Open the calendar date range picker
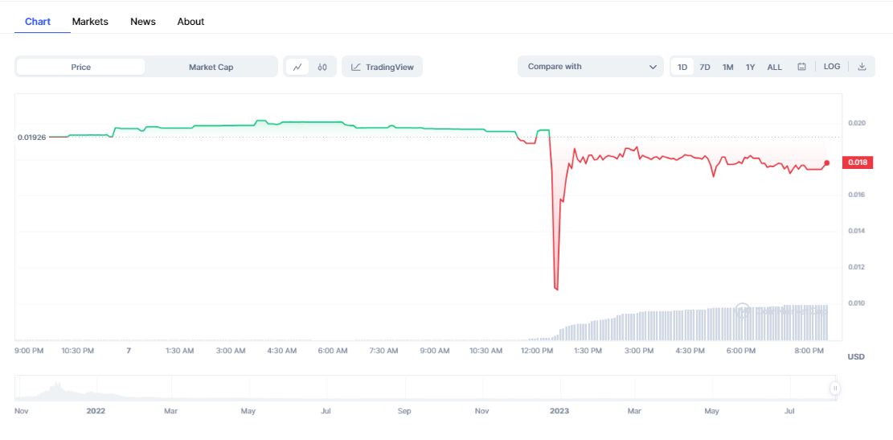 tap(801, 67)
